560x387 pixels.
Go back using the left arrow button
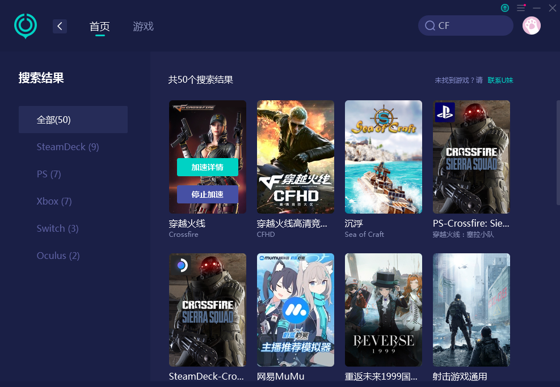[60, 26]
